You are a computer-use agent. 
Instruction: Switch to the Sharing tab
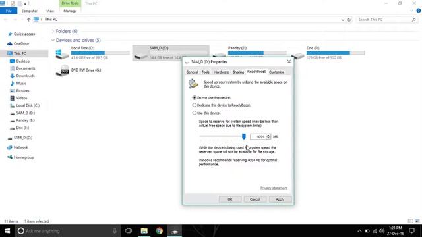coord(238,72)
